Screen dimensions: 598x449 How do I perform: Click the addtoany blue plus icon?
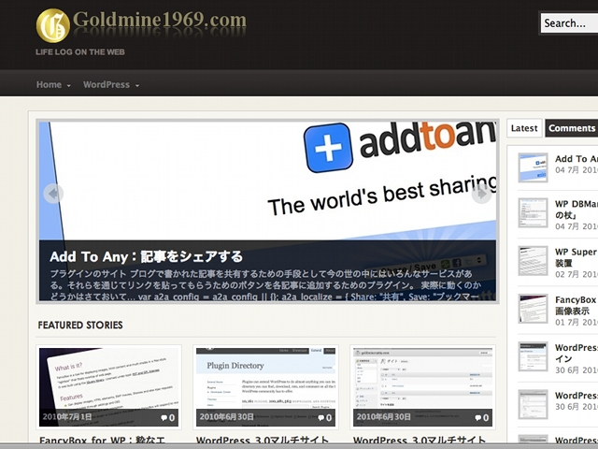tap(328, 148)
